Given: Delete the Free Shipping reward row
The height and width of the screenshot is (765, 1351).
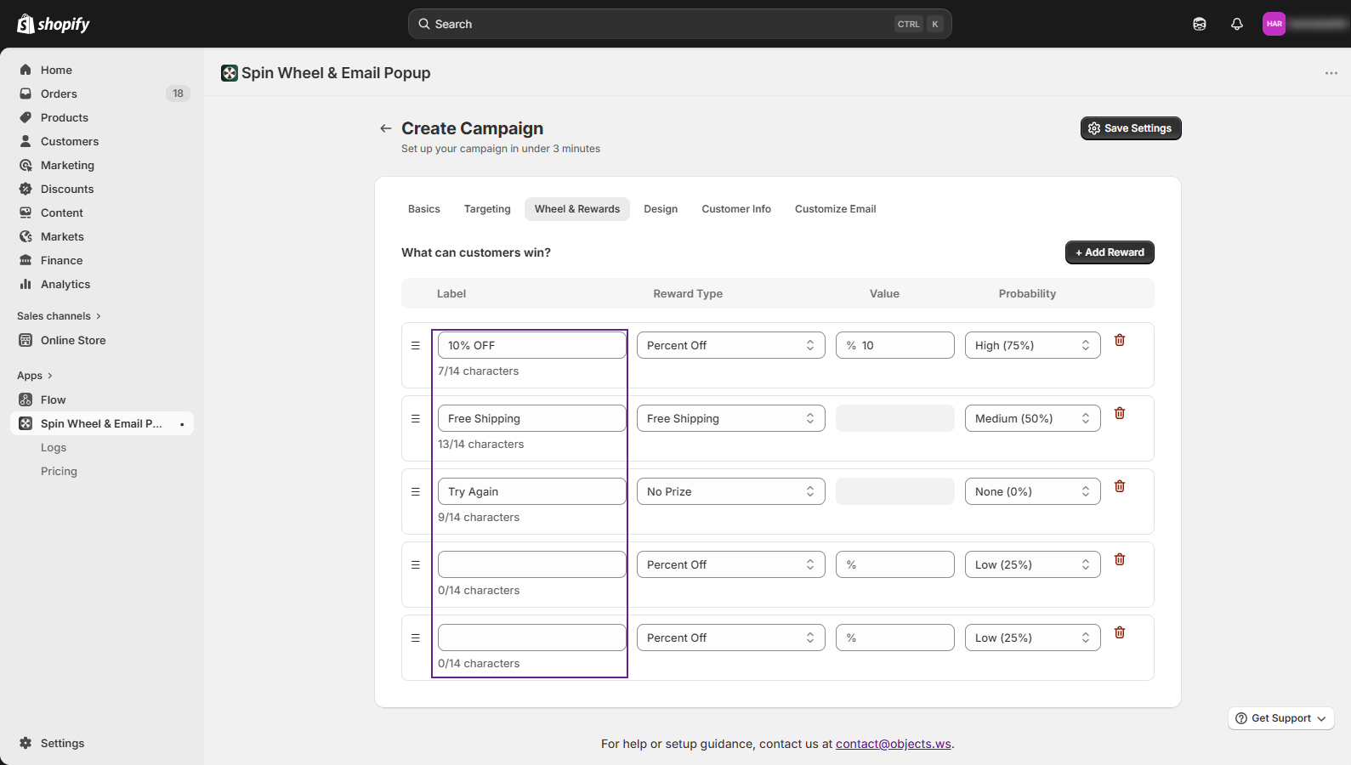Looking at the screenshot, I should [1120, 413].
